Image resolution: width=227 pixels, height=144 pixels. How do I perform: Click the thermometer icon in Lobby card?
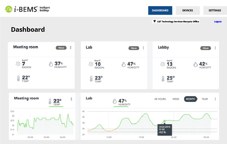pos(163,79)
